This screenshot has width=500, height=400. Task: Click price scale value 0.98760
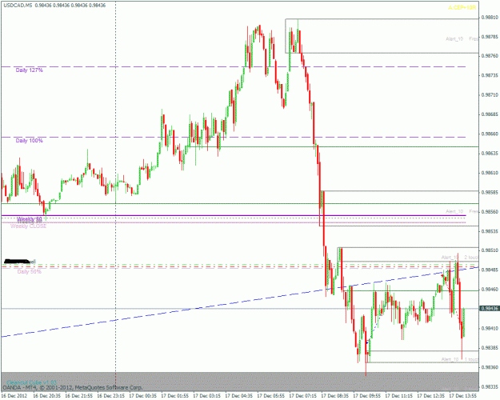click(x=490, y=56)
